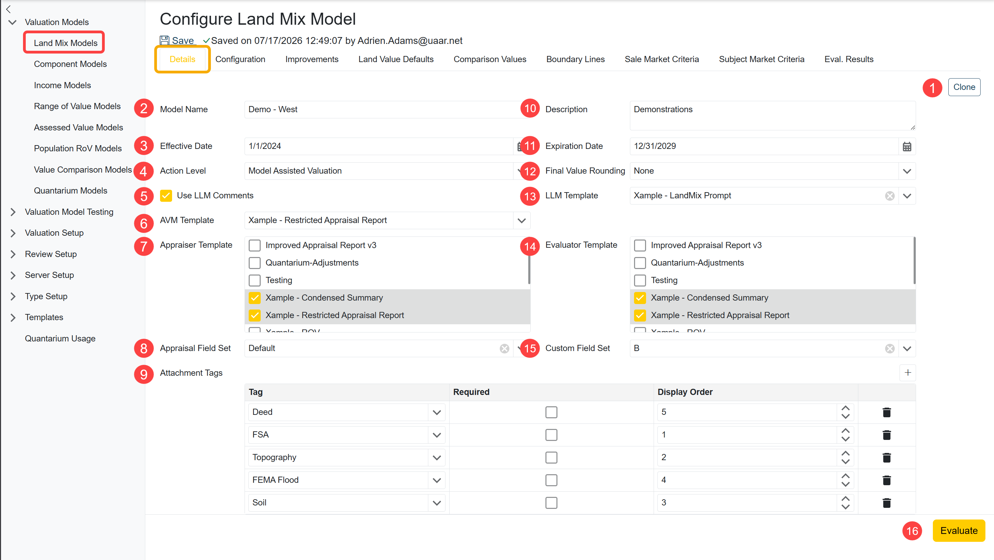Expand the Server Setup section
994x560 pixels.
click(13, 275)
